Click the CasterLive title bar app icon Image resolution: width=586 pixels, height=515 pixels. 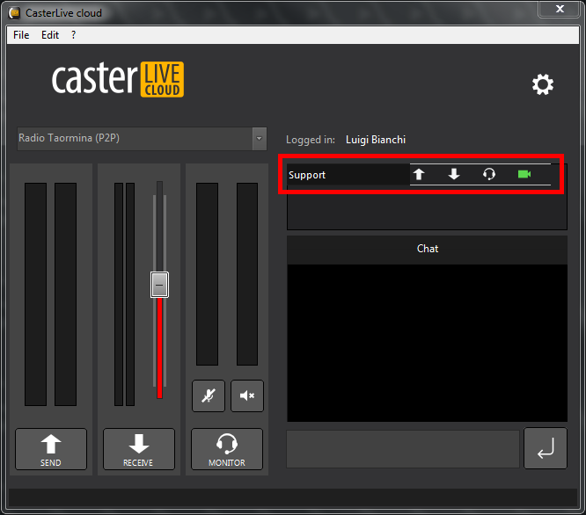(15, 13)
